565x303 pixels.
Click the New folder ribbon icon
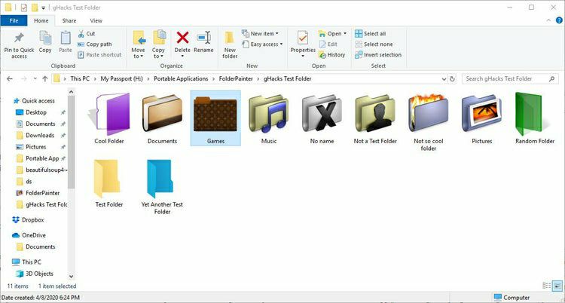[x=230, y=38]
